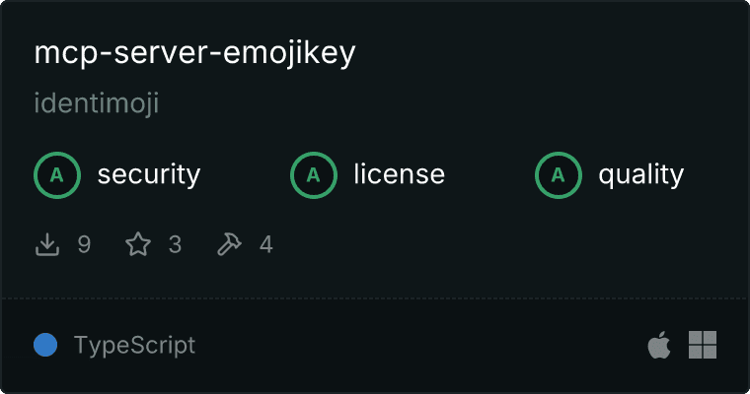Viewport: 750px width, 394px height.
Task: Select the security label text
Action: point(149,174)
